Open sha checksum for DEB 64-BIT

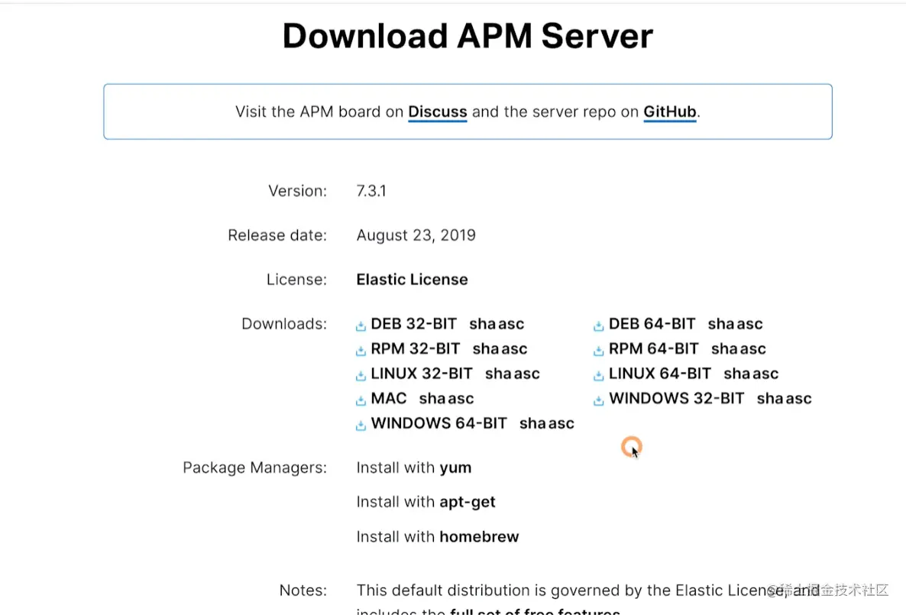(721, 324)
